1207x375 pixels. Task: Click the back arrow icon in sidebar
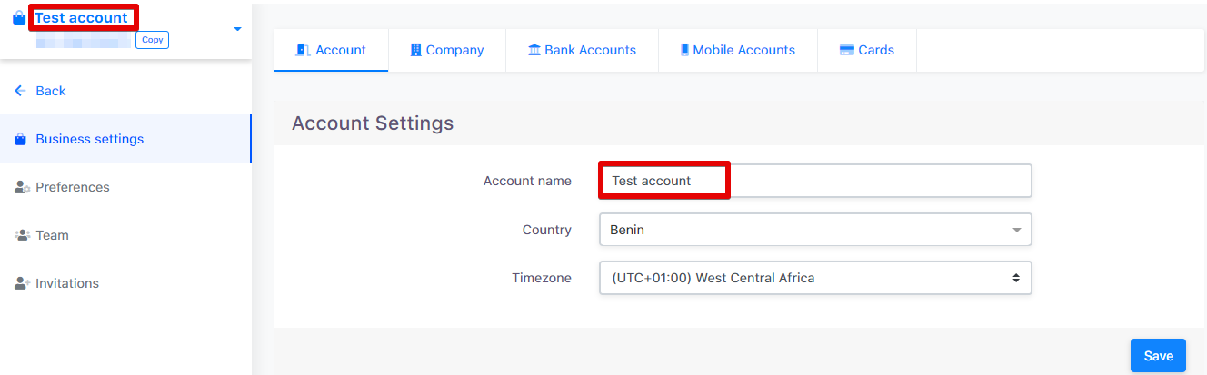pos(21,91)
